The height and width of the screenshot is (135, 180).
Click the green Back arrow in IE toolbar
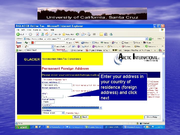pyautogui.click(x=18, y=34)
